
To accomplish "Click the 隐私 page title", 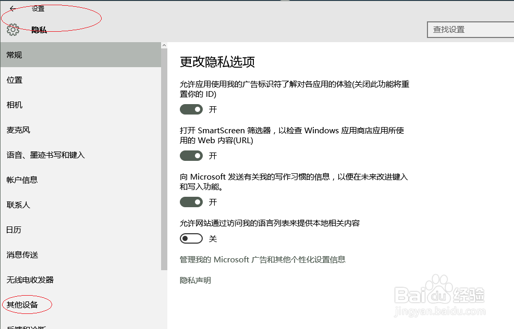I will pyautogui.click(x=39, y=30).
